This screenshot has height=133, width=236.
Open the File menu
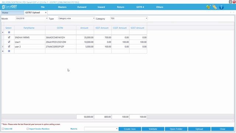[x=43, y=7]
